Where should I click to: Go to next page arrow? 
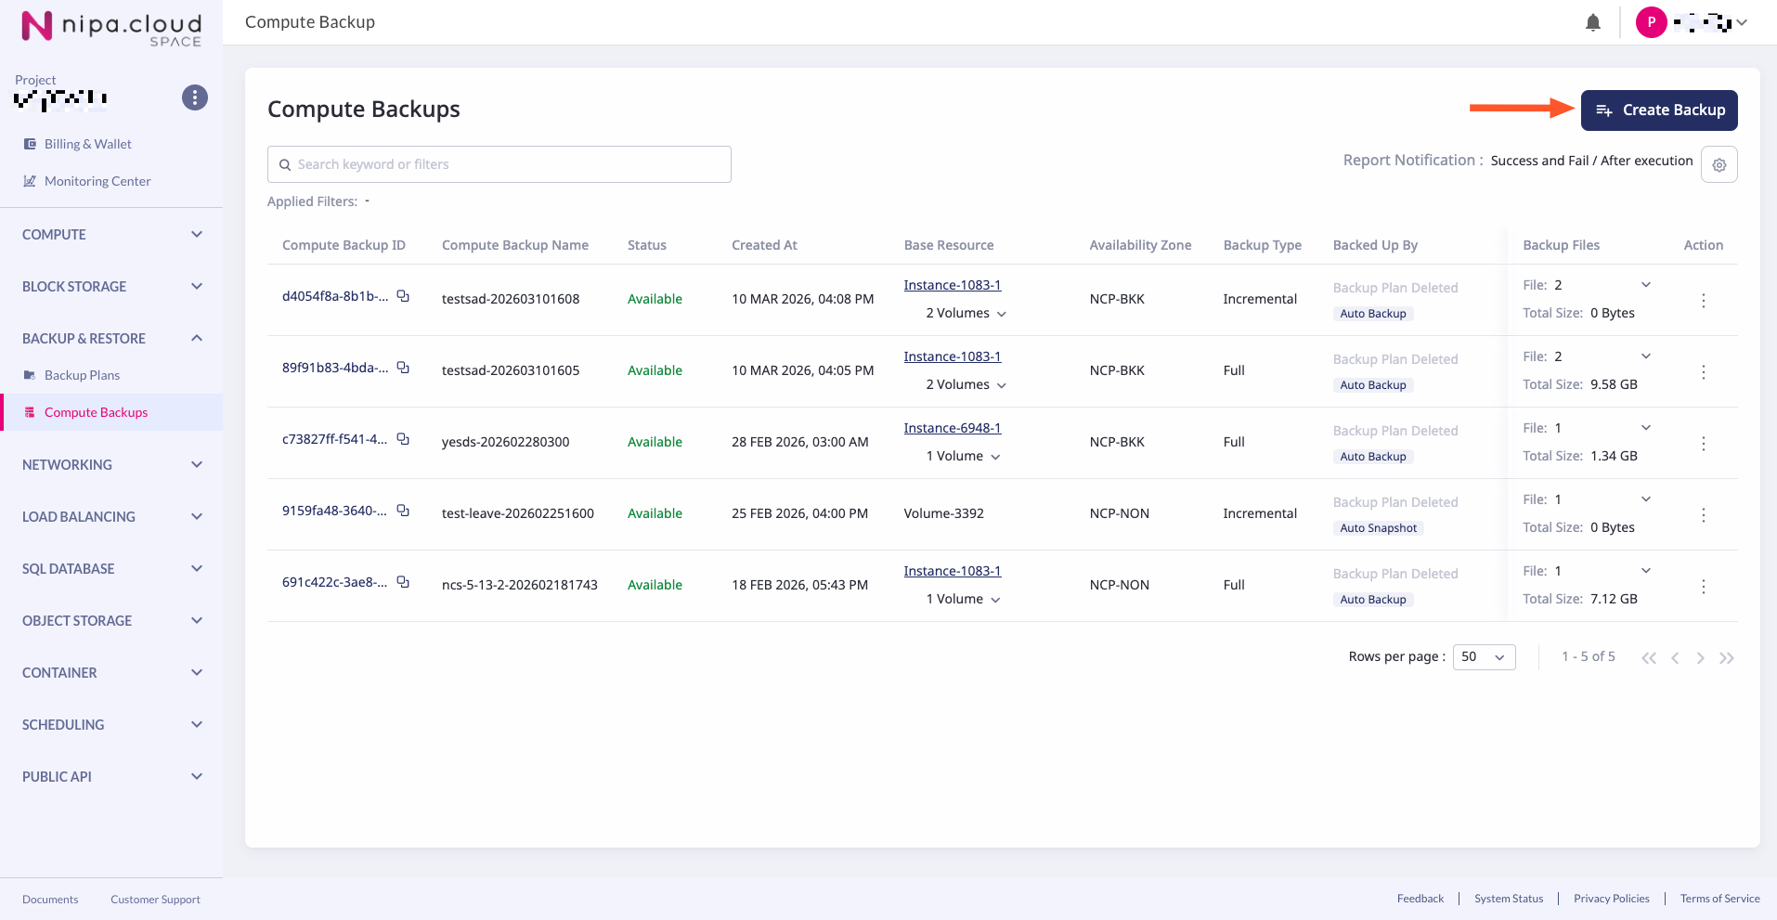click(x=1700, y=658)
